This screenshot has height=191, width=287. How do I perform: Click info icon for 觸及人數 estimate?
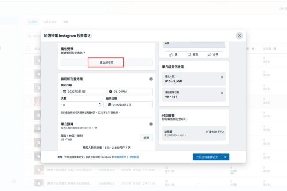(x=221, y=77)
